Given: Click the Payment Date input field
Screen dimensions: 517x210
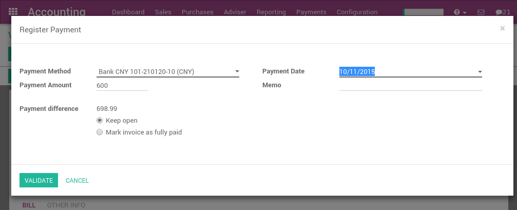Looking at the screenshot, I should (406, 72).
